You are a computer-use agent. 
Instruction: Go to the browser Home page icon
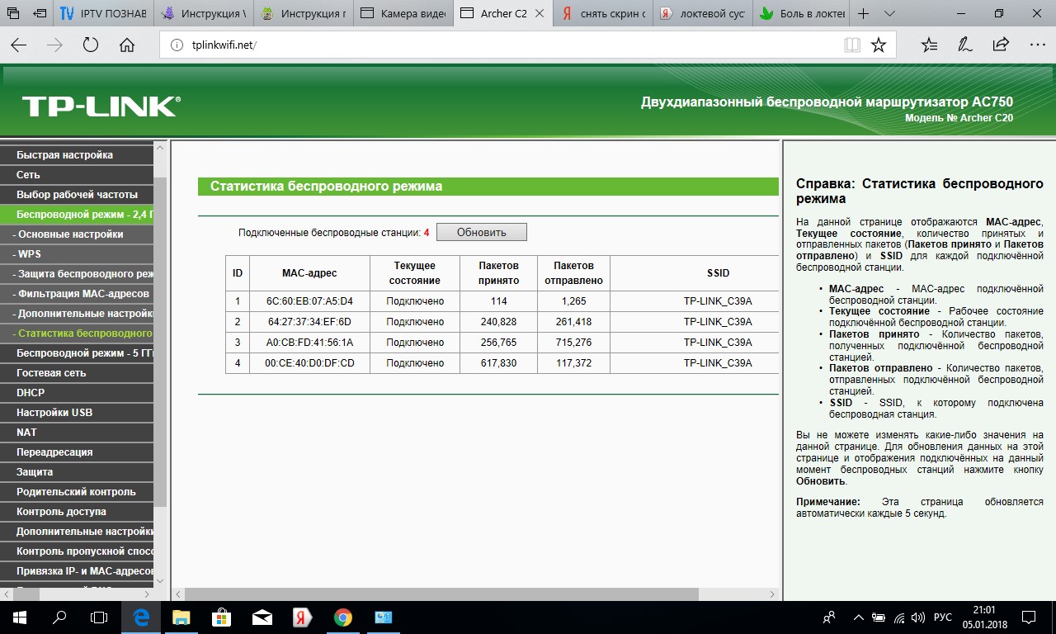(x=127, y=45)
